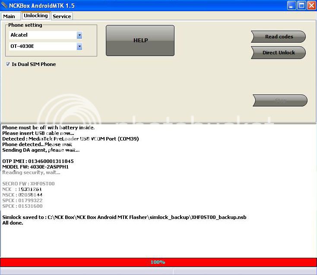
Task: Select the Unlocking tab
Action: 36,16
